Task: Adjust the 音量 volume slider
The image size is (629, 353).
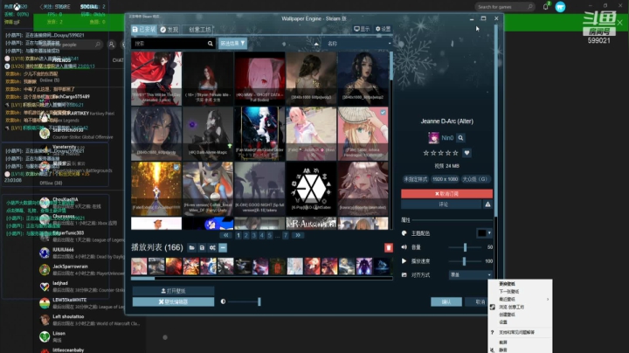Action: [465, 247]
